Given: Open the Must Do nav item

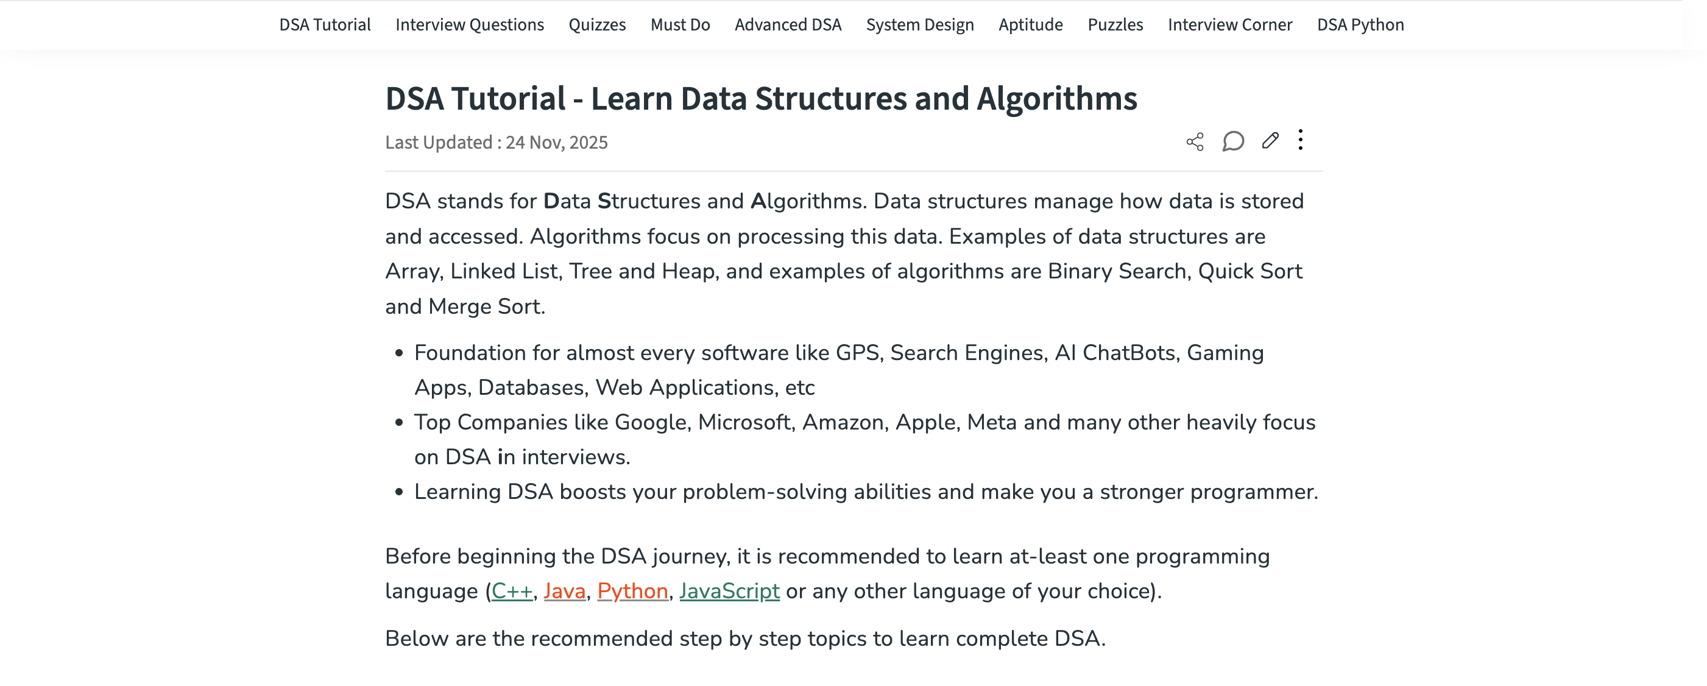Looking at the screenshot, I should (x=680, y=24).
